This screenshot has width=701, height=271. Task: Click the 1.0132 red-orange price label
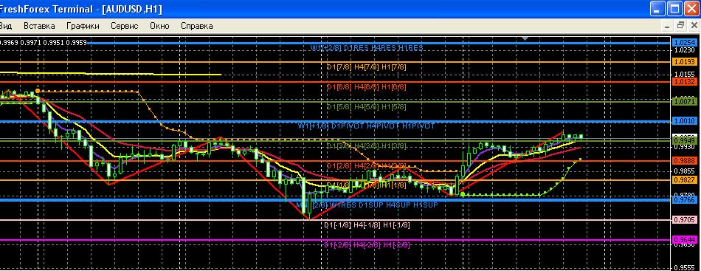[685, 82]
